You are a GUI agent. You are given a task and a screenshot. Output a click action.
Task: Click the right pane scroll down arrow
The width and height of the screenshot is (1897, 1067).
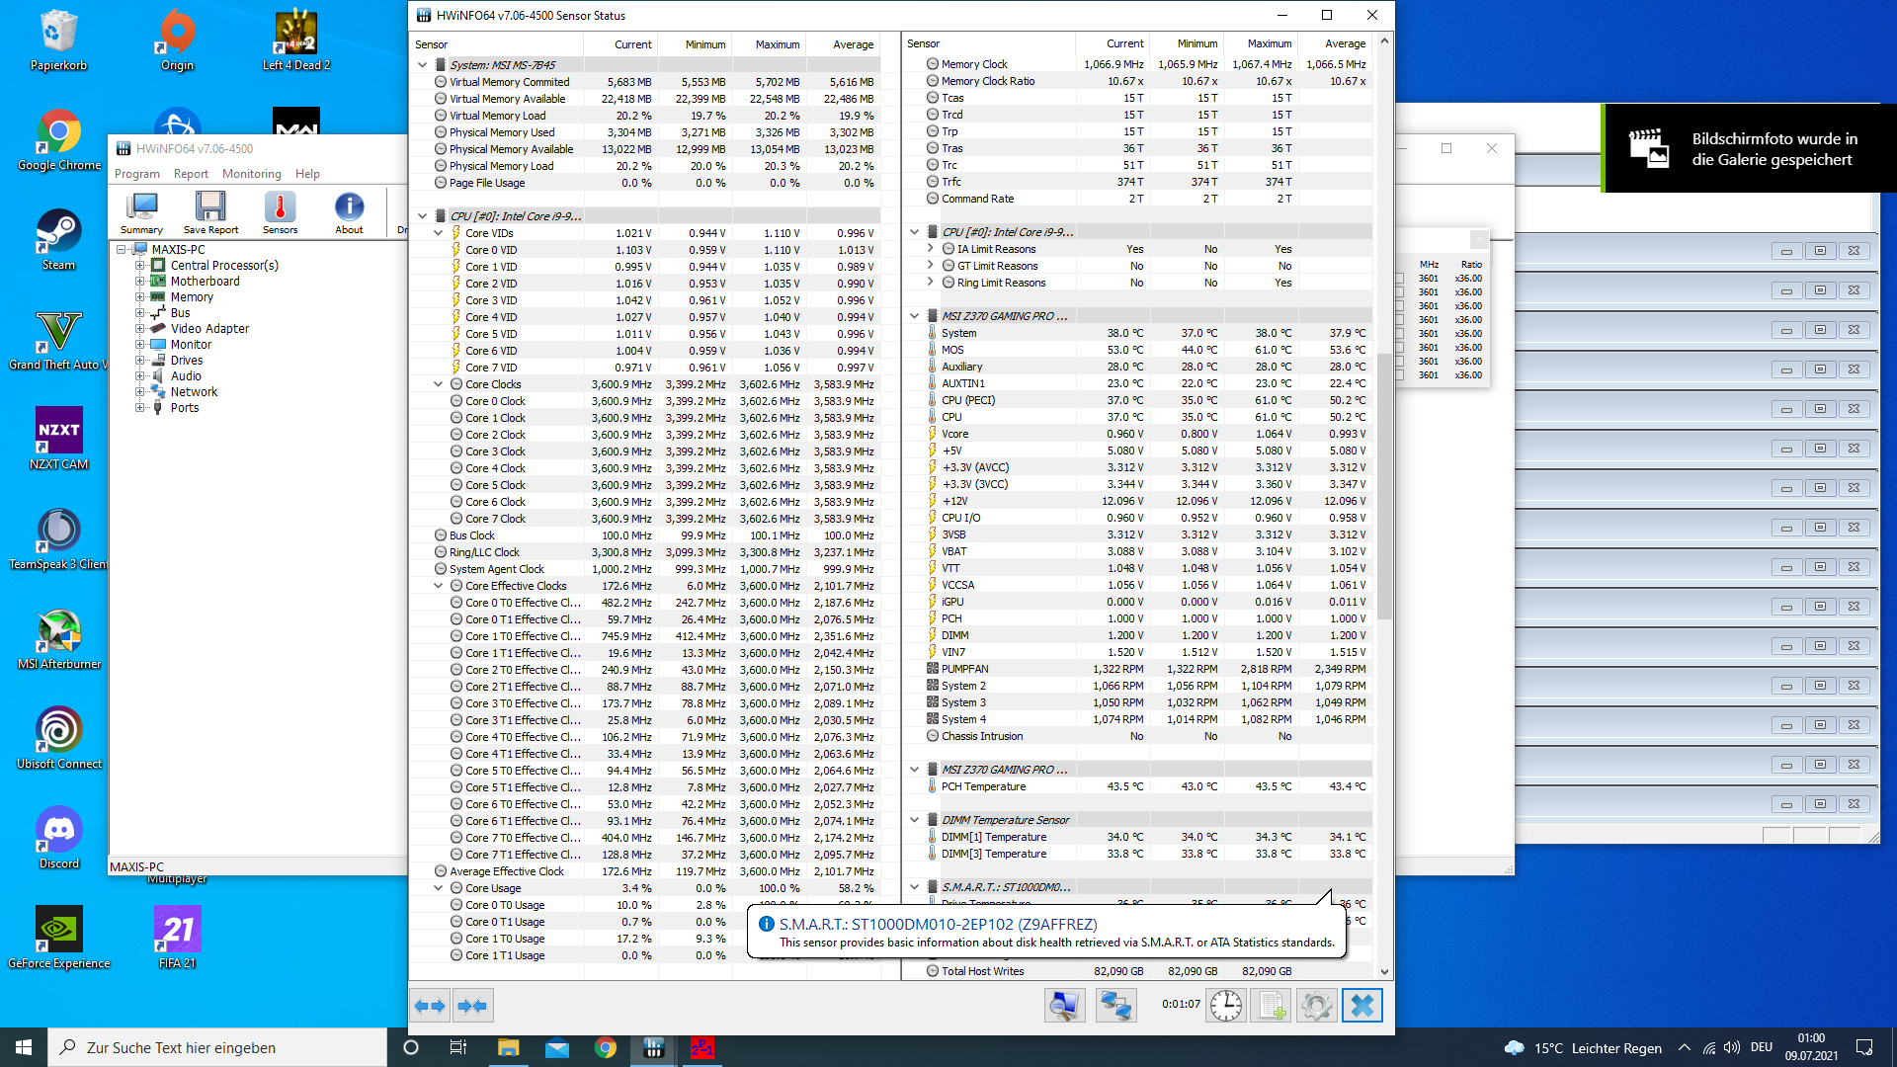pos(1384,971)
